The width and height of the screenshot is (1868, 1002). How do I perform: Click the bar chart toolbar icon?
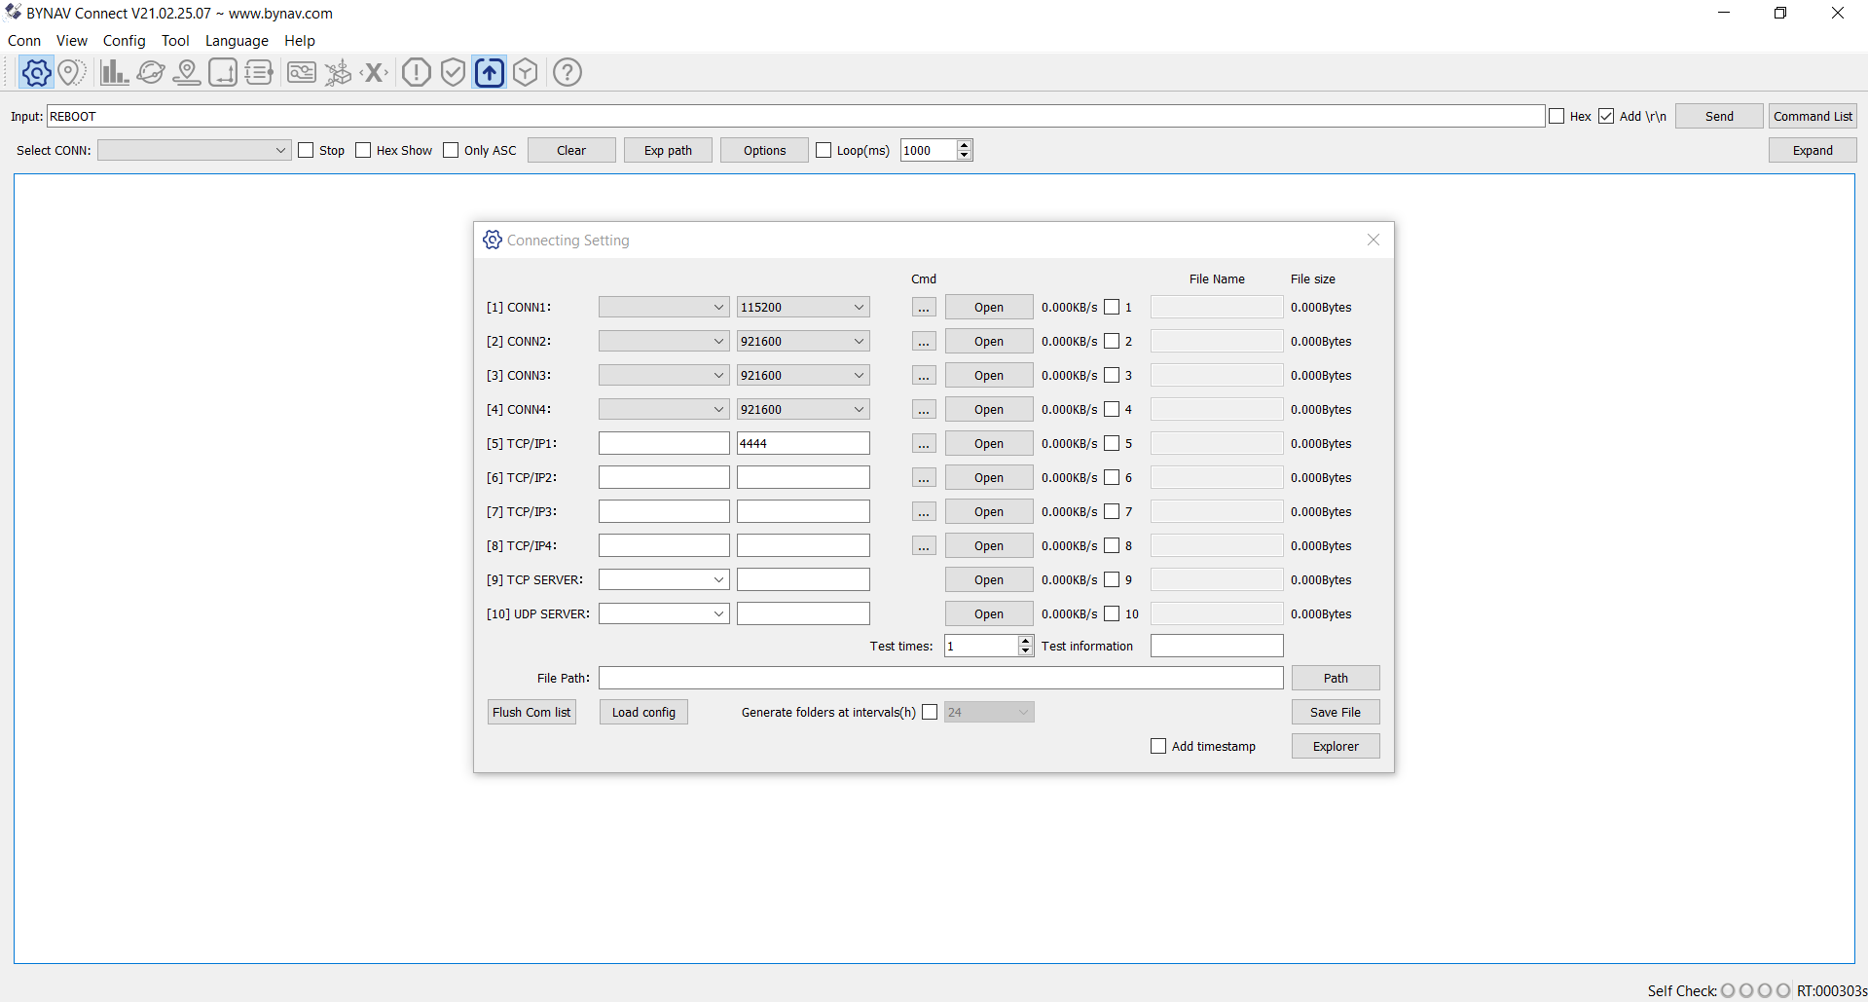(x=114, y=73)
